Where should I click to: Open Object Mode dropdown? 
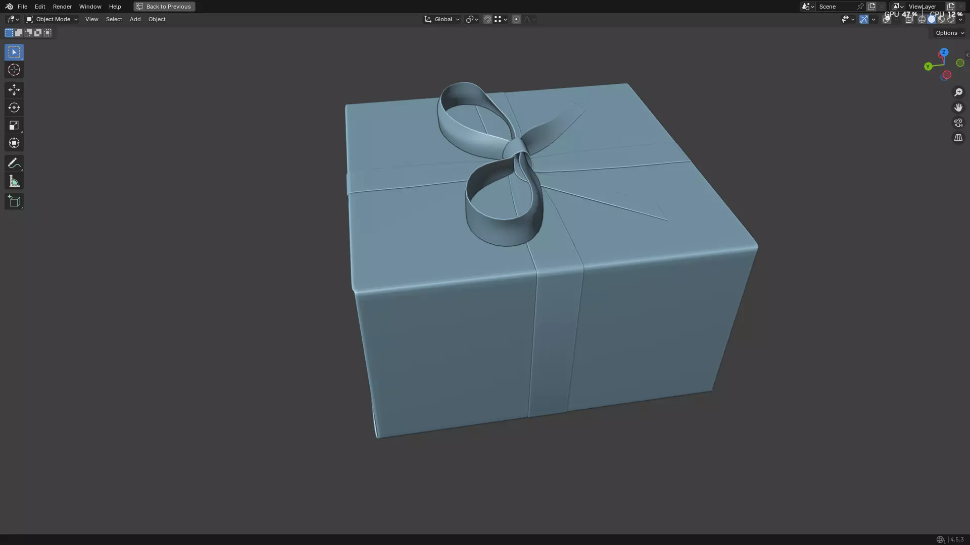52,19
